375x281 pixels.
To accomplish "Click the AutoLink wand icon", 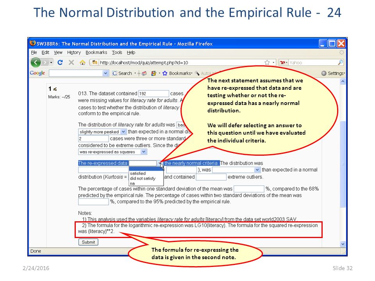I will tap(197, 73).
